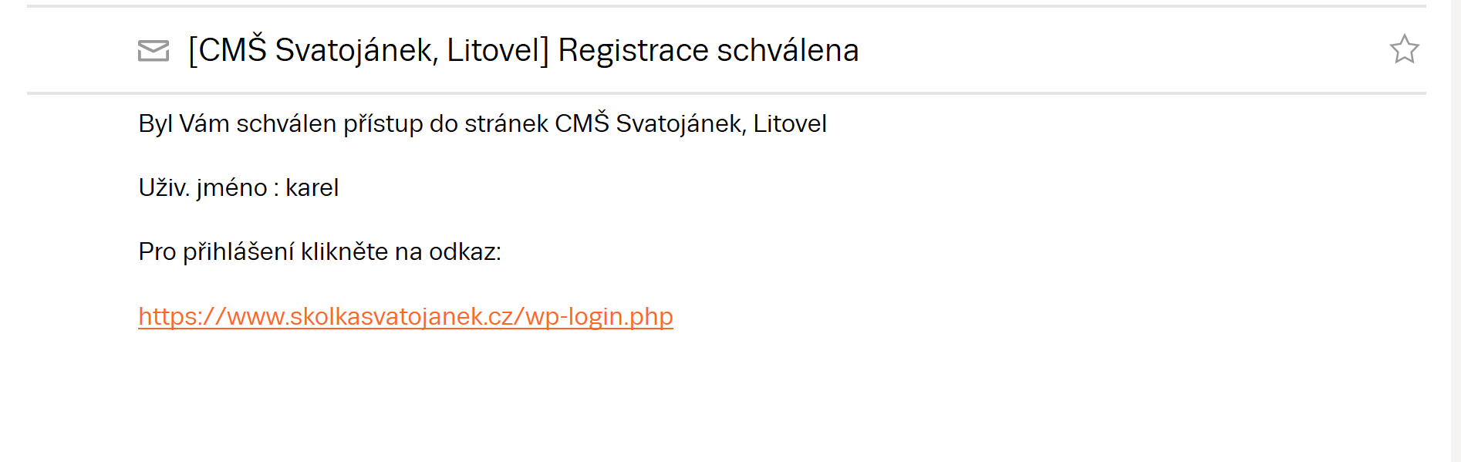This screenshot has height=462, width=1461.
Task: Click the sentence starting "Byl Vám schválen"
Action: pyautogui.click(x=482, y=123)
